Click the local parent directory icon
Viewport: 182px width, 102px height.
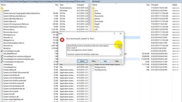(x=2, y=8)
